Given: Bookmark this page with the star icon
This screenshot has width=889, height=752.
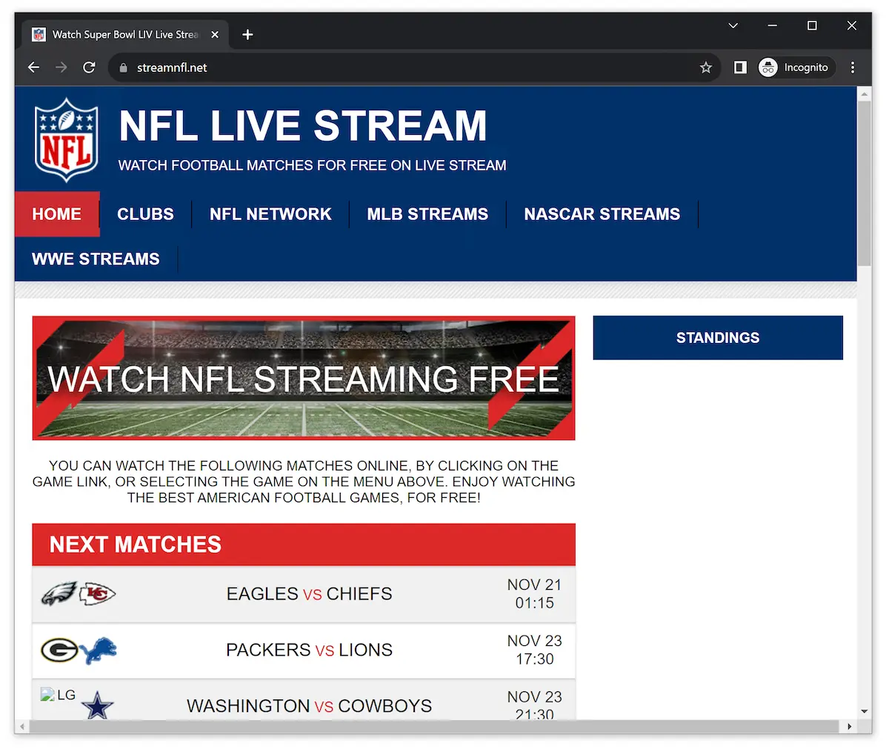Looking at the screenshot, I should tap(705, 67).
